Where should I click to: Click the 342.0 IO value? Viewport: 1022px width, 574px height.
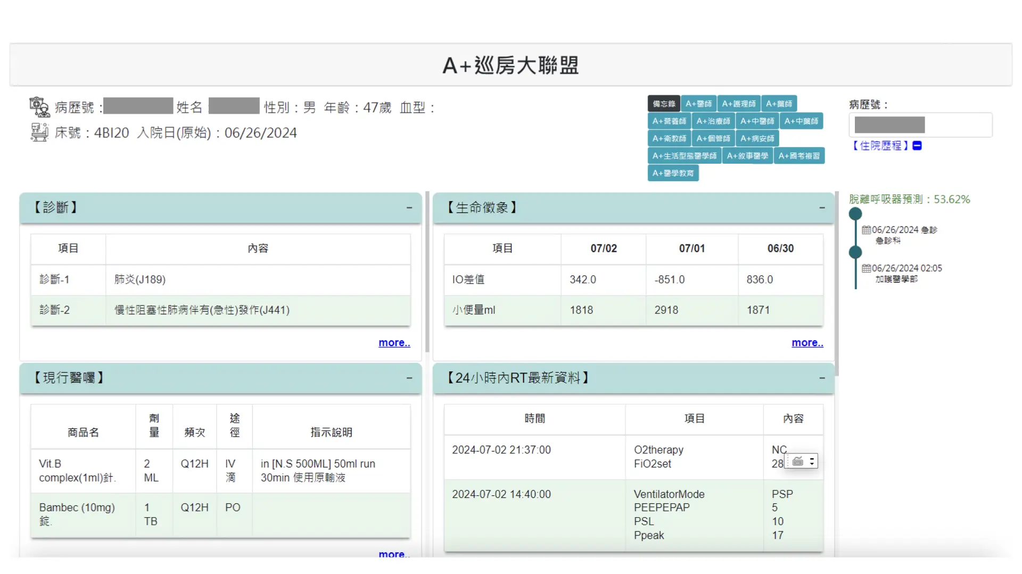click(583, 280)
